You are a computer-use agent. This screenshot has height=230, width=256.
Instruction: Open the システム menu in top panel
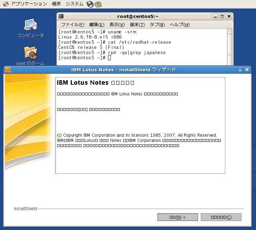(x=75, y=4)
